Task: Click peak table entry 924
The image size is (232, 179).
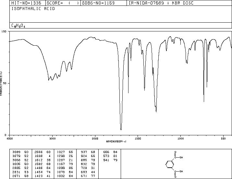Action: (84, 156)
